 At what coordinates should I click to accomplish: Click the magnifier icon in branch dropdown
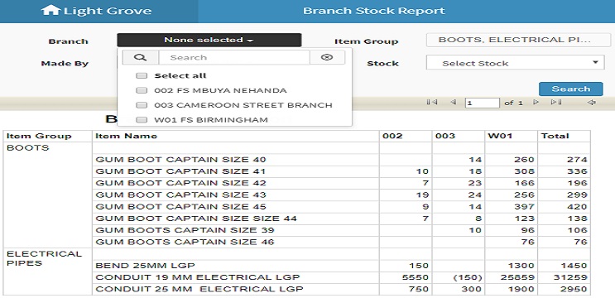141,57
